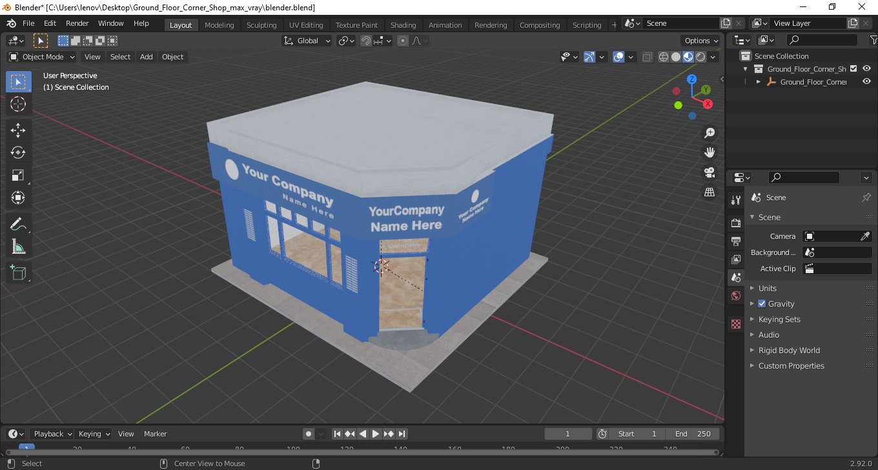Click the timeline horizontal scrollbar
Screen dimensions: 878x470
tap(362, 452)
